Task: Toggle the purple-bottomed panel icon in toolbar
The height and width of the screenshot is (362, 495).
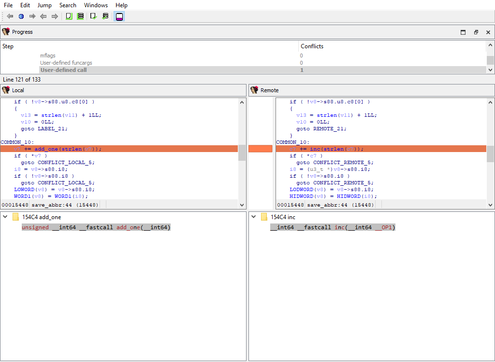Action: pyautogui.click(x=119, y=16)
